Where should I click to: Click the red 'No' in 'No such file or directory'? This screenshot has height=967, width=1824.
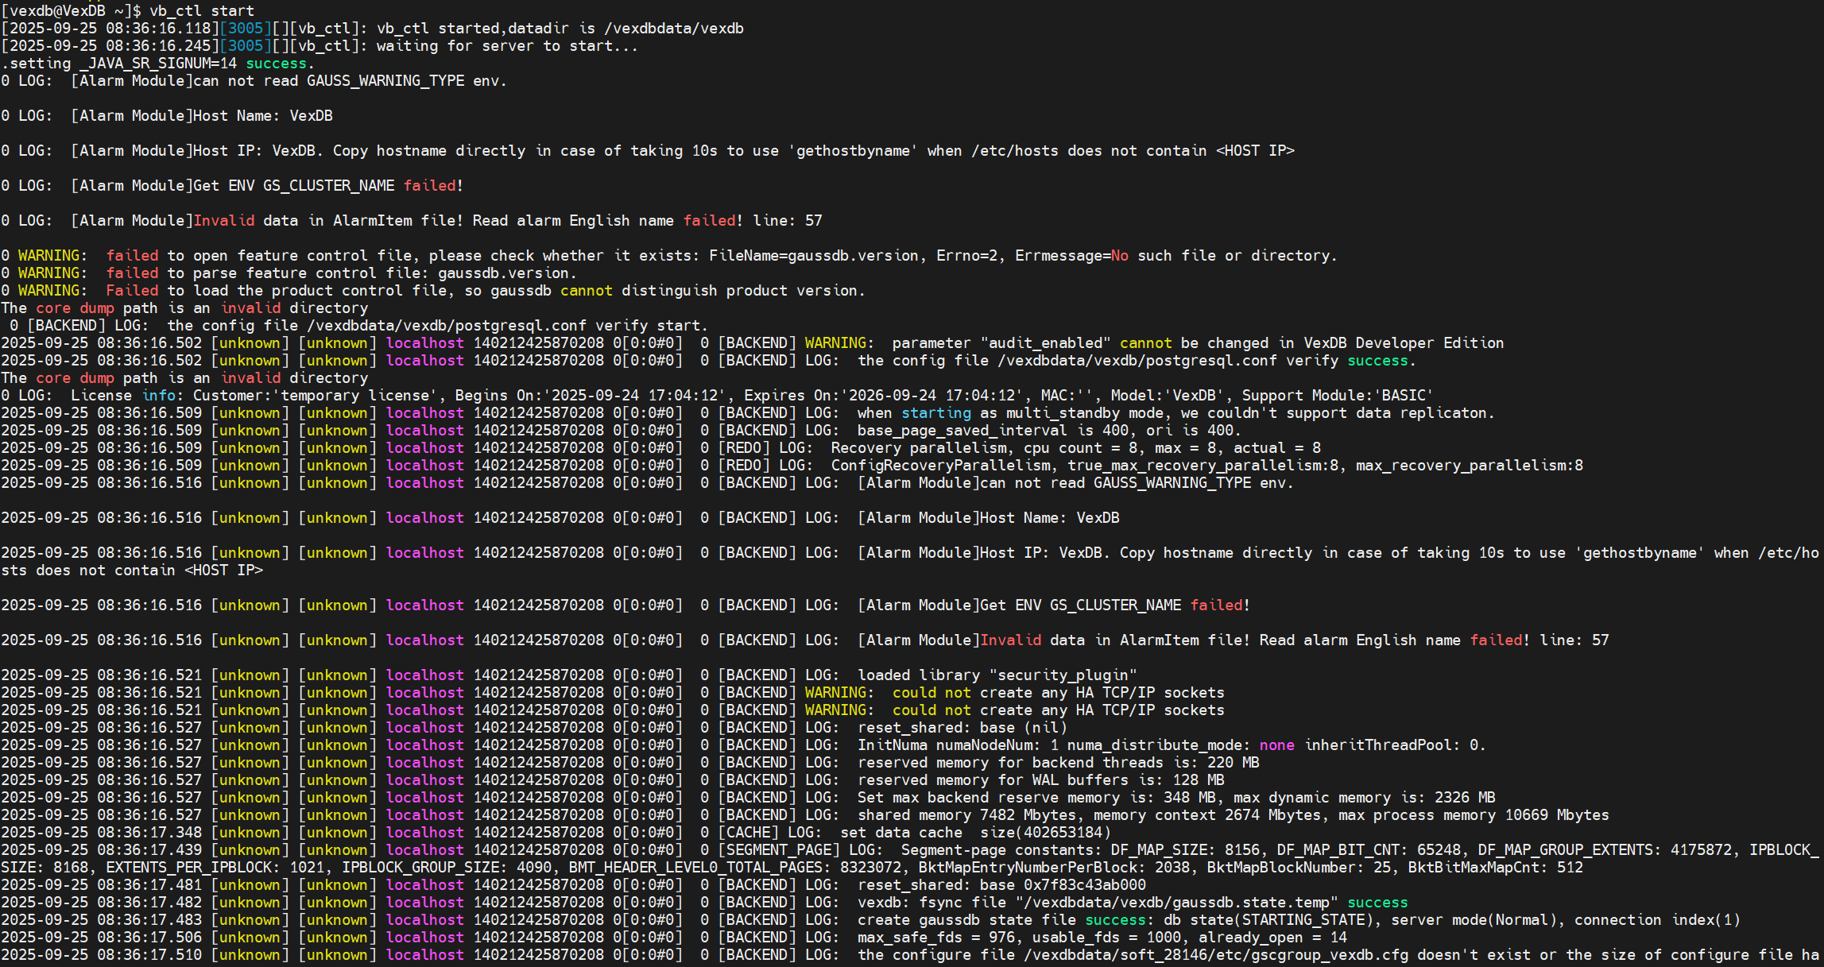click(x=1119, y=255)
